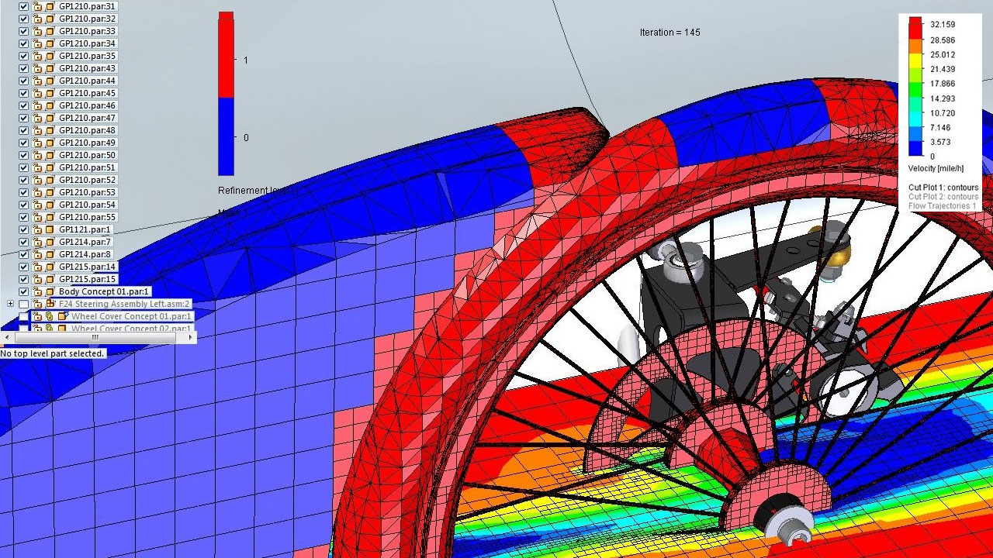The image size is (993, 558).
Task: Click the lock icon of GP1210.par:34
Action: pos(36,43)
